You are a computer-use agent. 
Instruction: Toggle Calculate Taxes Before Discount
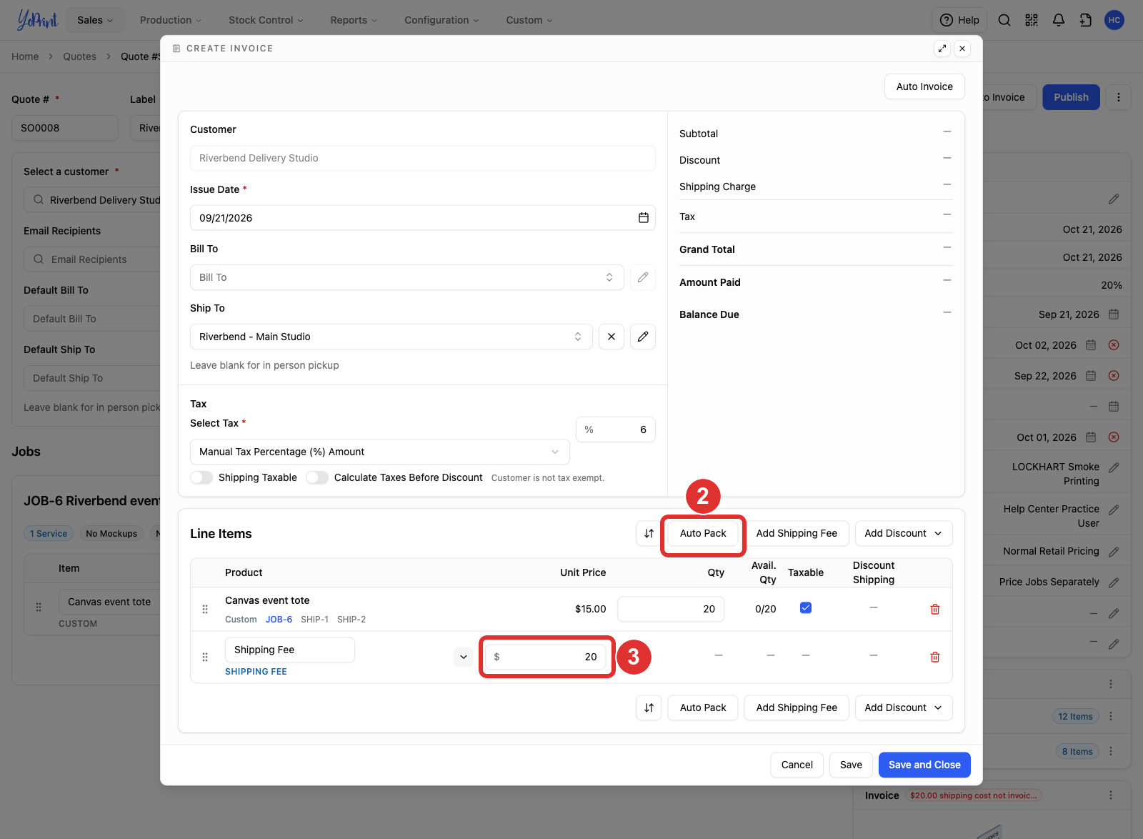point(317,477)
